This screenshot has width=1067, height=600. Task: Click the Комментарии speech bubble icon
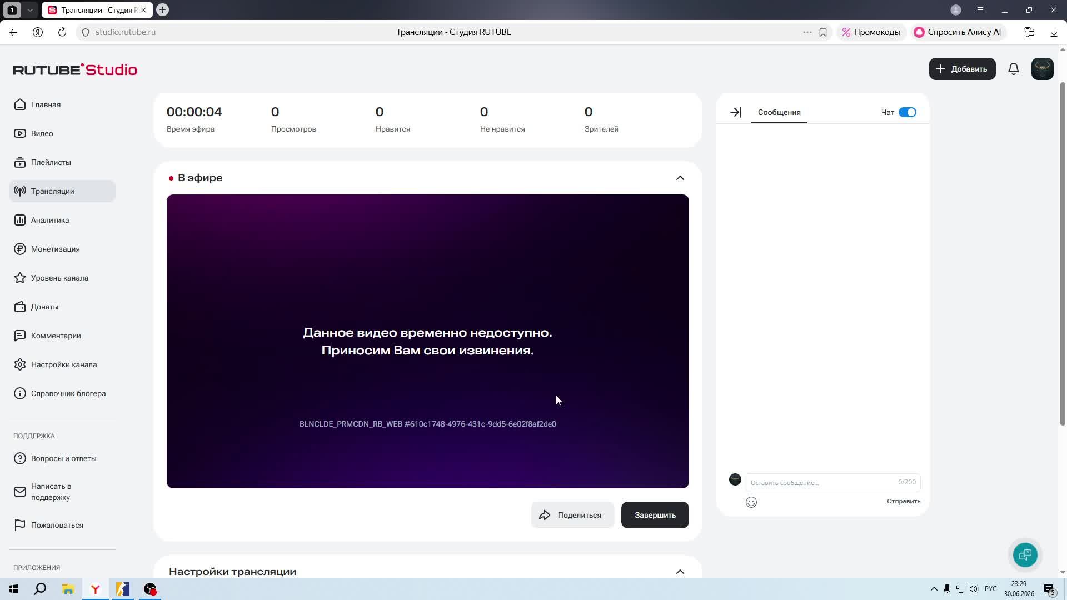point(20,336)
